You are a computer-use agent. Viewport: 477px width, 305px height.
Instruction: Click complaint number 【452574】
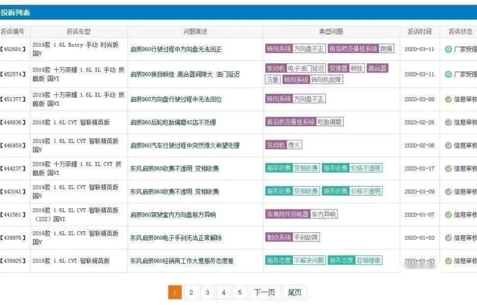point(13,74)
